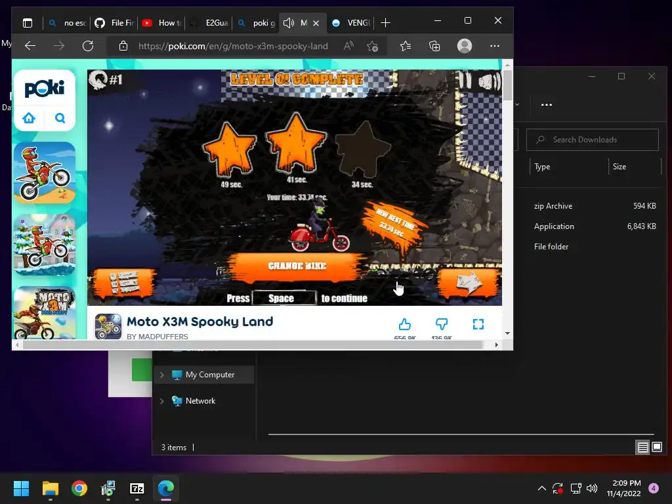This screenshot has height=504, width=672.
Task: Open the Windows Start menu
Action: point(21,488)
